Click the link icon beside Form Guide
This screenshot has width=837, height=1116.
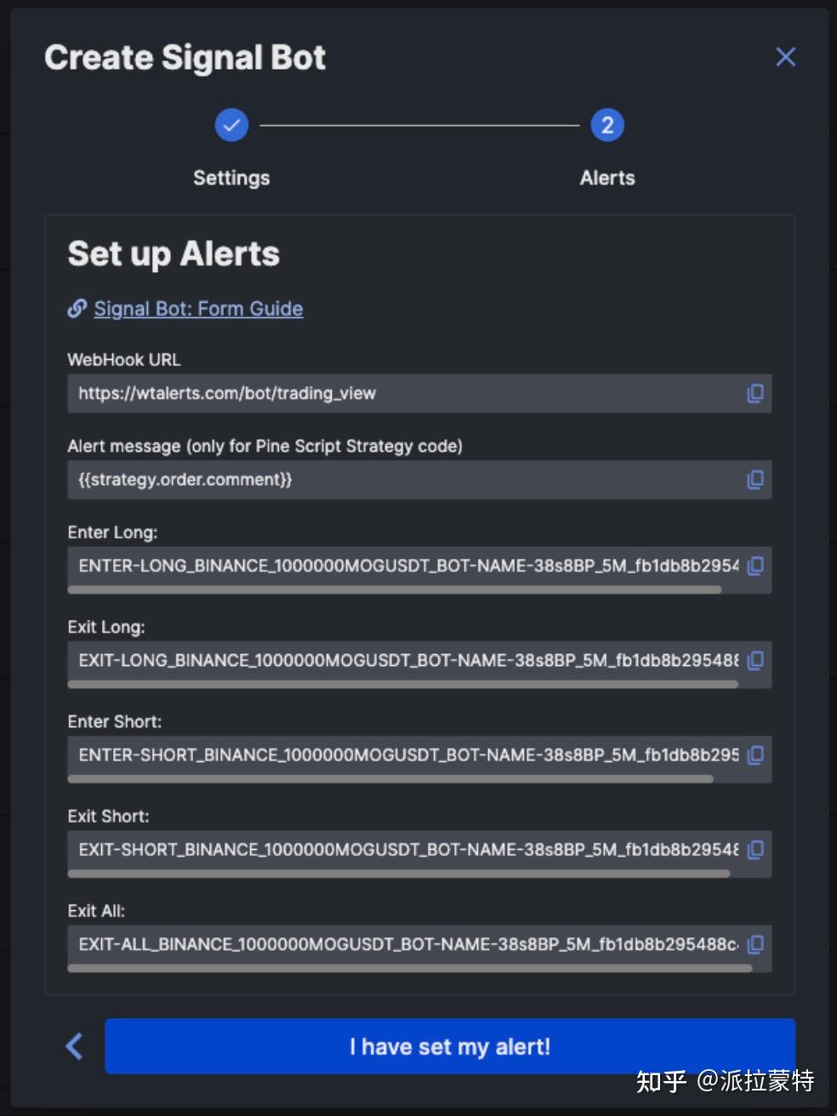[77, 308]
